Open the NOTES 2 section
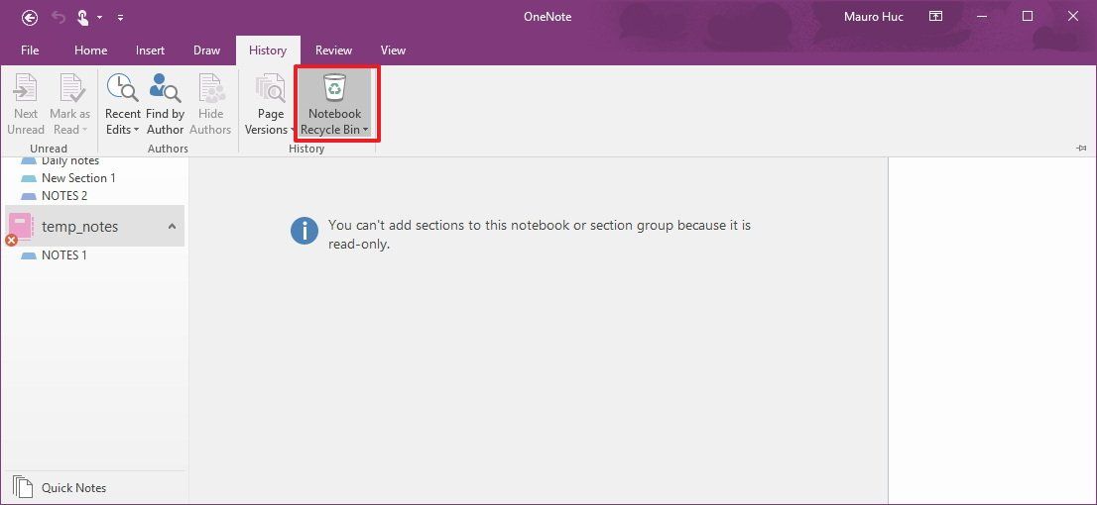The height and width of the screenshot is (505, 1097). (64, 196)
